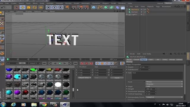
Task: Click the Render View clapperboard icon
Action: point(74,7)
